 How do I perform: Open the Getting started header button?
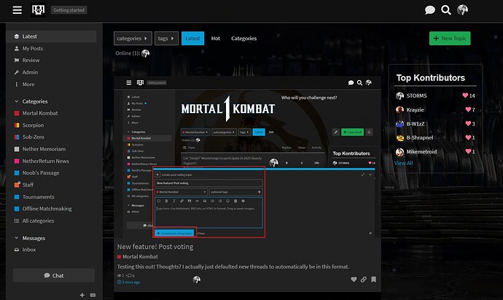point(69,10)
